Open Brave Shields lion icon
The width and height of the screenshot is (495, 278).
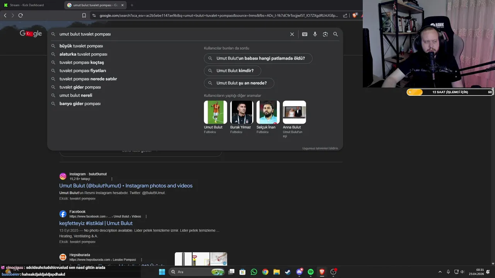click(355, 15)
